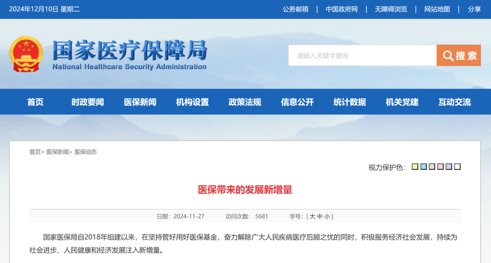The image size is (491, 263).
Task: Click the national emblem logo
Action: point(25,54)
